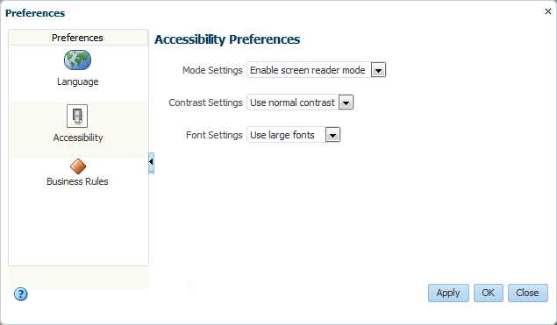Viewport: 557px width, 325px height.
Task: Collapse the Preferences side panel arrow
Action: 151,162
